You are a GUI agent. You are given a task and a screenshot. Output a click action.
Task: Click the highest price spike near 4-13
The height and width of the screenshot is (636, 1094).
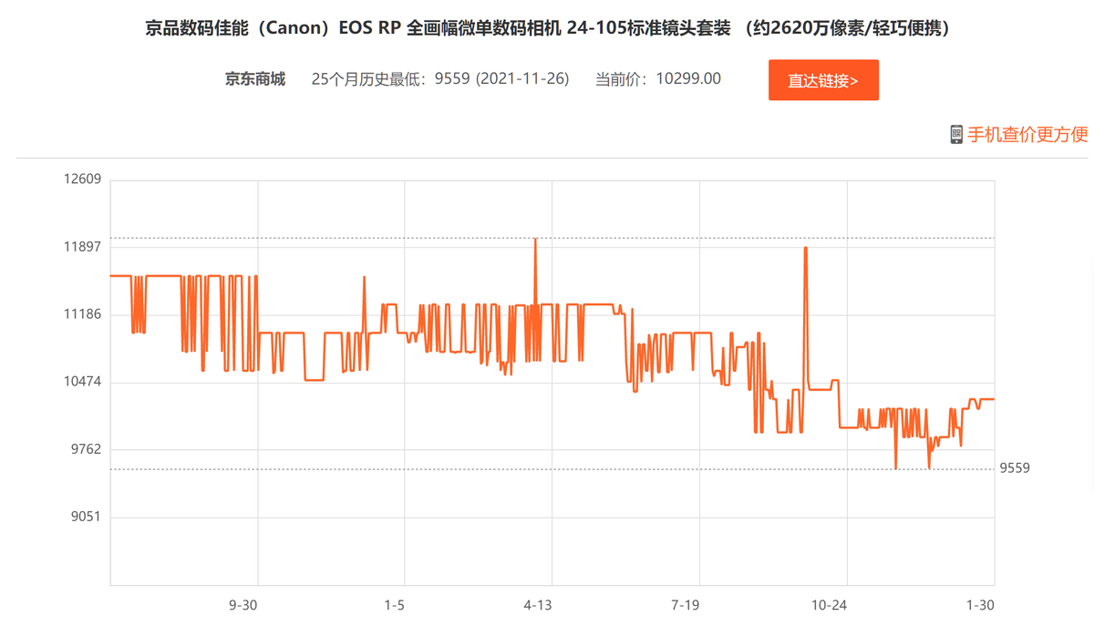535,241
